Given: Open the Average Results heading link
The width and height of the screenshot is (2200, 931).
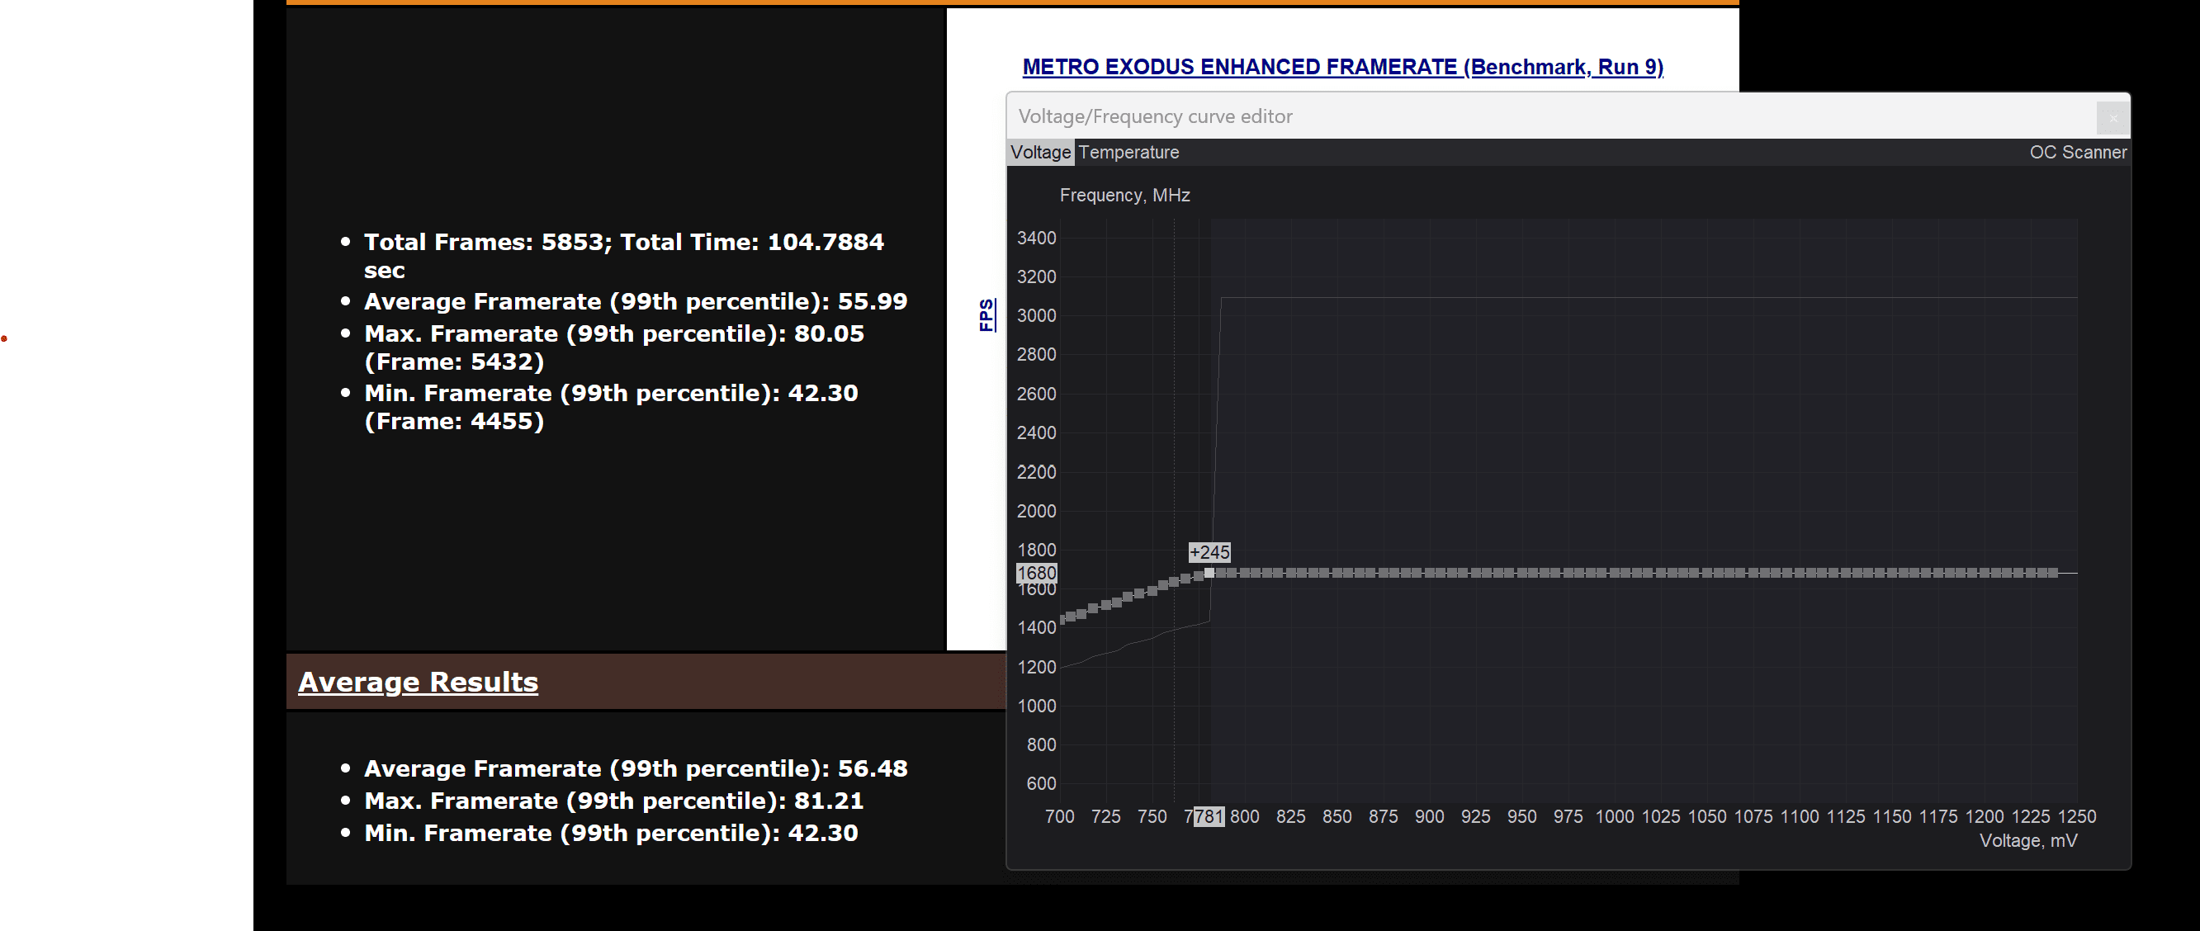Looking at the screenshot, I should pyautogui.click(x=418, y=682).
